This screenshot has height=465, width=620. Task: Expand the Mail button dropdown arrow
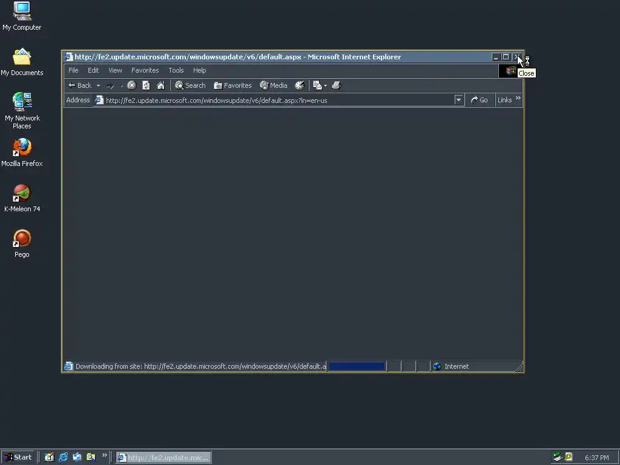point(325,85)
